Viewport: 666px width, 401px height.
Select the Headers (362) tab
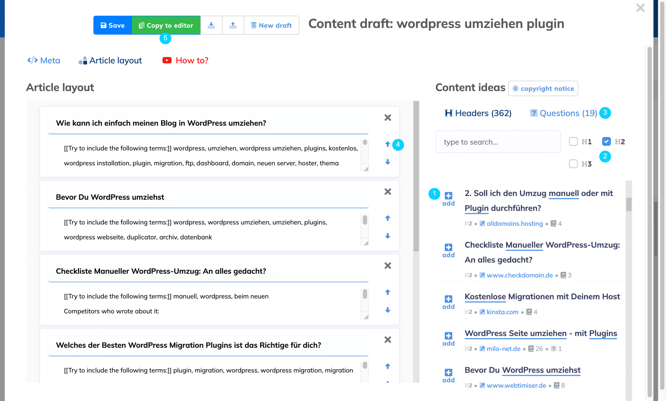click(478, 113)
